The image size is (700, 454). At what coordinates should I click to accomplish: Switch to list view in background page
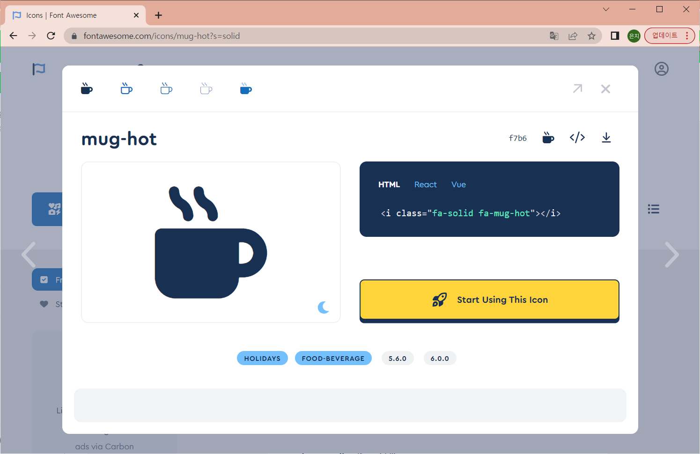click(654, 209)
